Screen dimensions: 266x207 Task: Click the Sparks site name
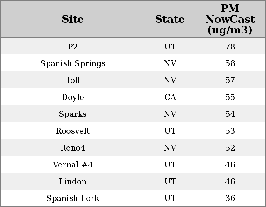click(73, 114)
